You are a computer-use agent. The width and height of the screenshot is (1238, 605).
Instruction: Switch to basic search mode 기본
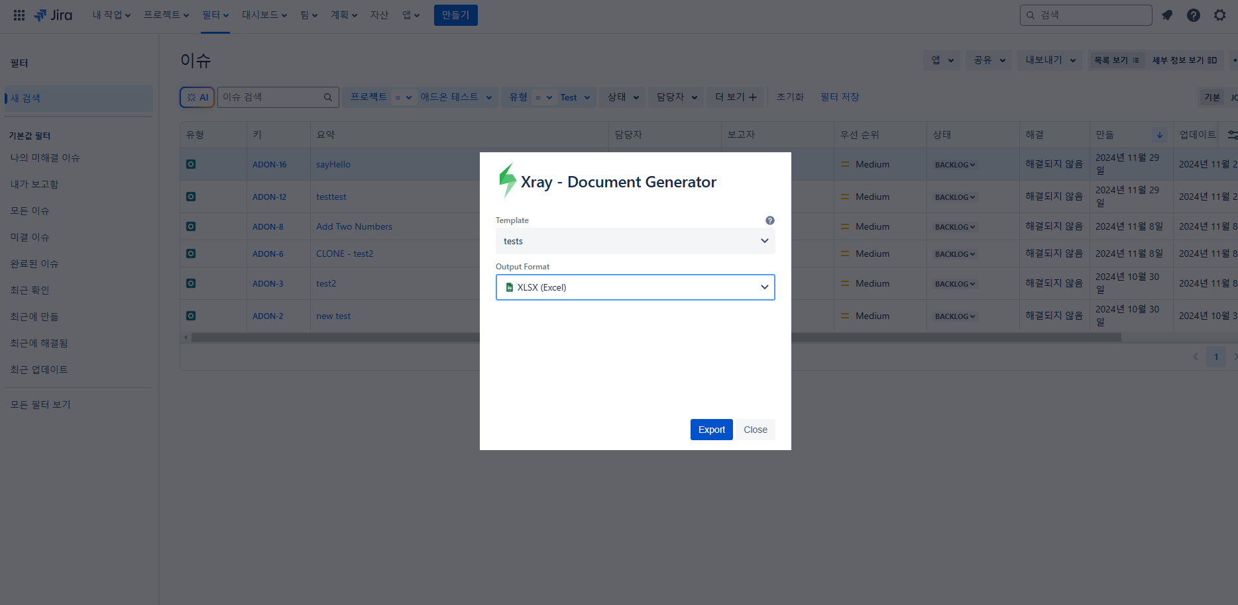tap(1212, 97)
